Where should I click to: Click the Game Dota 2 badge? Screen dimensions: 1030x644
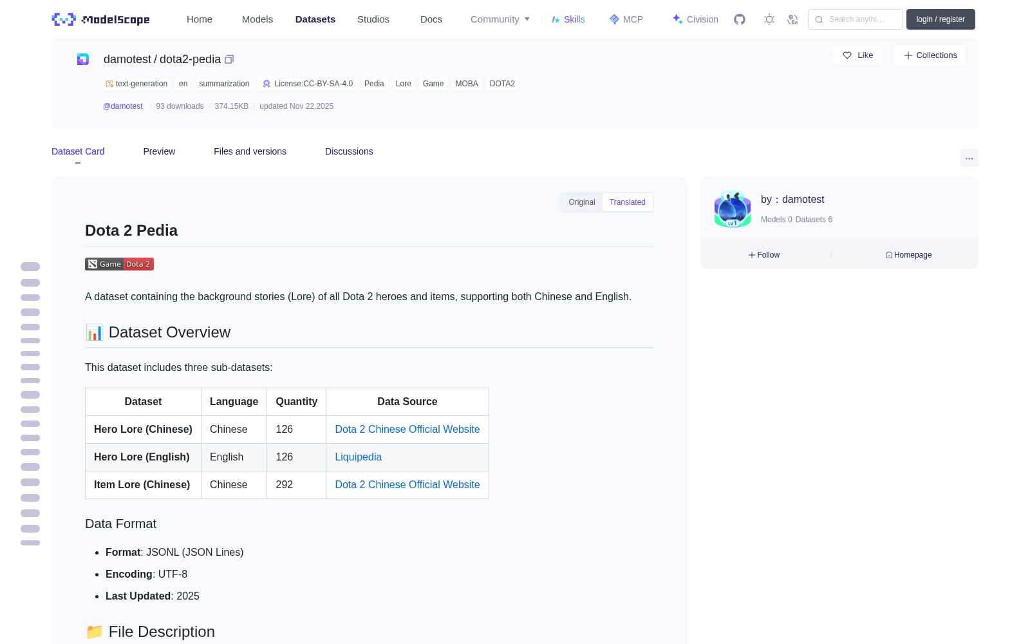[119, 264]
